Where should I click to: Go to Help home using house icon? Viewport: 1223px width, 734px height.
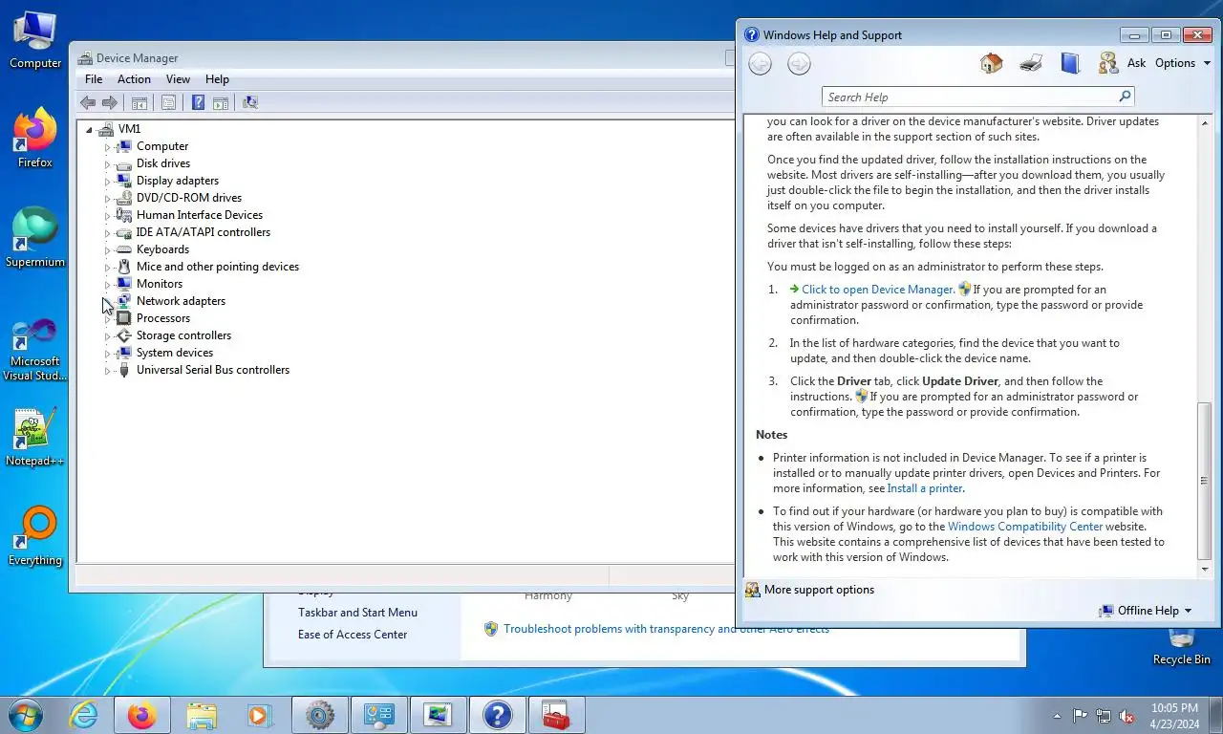(x=992, y=63)
